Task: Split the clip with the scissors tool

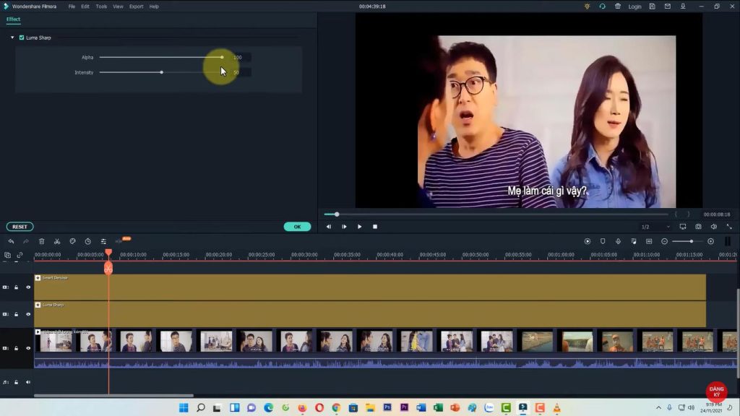Action: coord(56,241)
